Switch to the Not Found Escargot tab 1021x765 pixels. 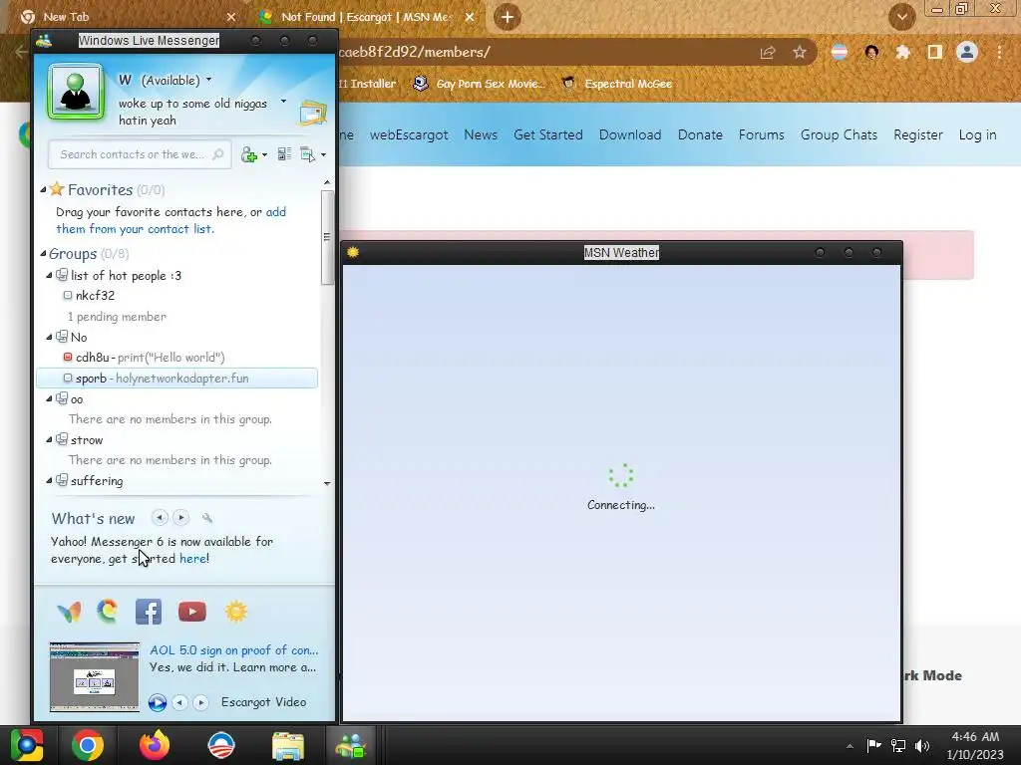[x=366, y=17]
